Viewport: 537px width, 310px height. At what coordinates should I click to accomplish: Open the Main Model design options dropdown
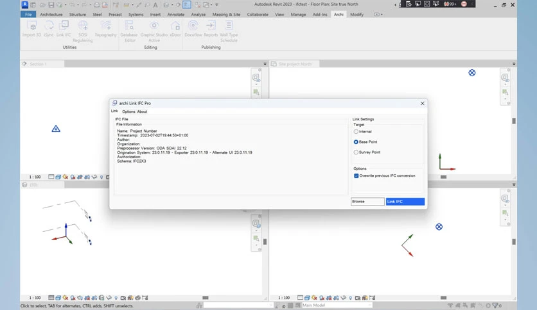pyautogui.click(x=337, y=306)
